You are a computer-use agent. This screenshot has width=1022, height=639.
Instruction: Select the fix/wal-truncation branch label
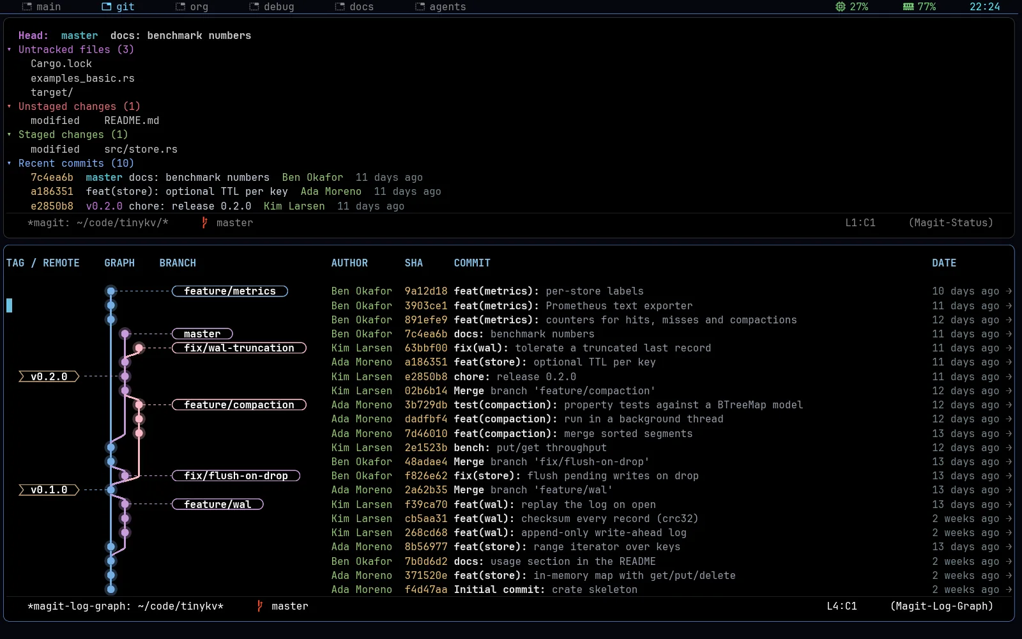pyautogui.click(x=239, y=348)
